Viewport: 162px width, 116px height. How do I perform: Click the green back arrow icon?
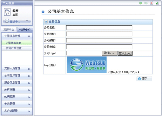pos(140,3)
